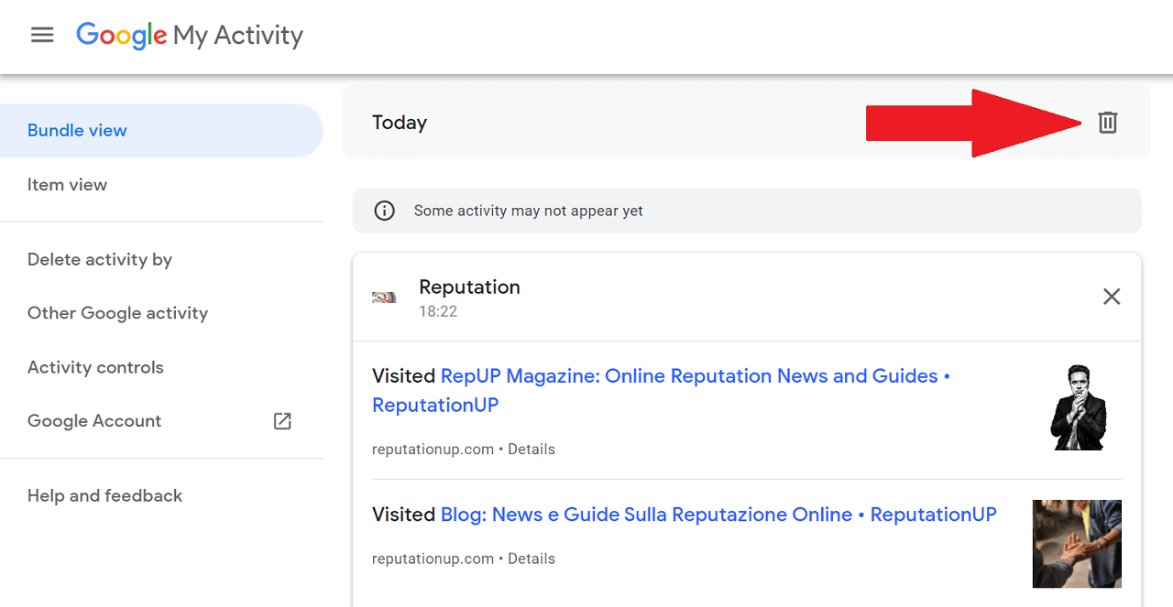Click the info icon beside activity notice
The image size is (1173, 607).
click(385, 211)
